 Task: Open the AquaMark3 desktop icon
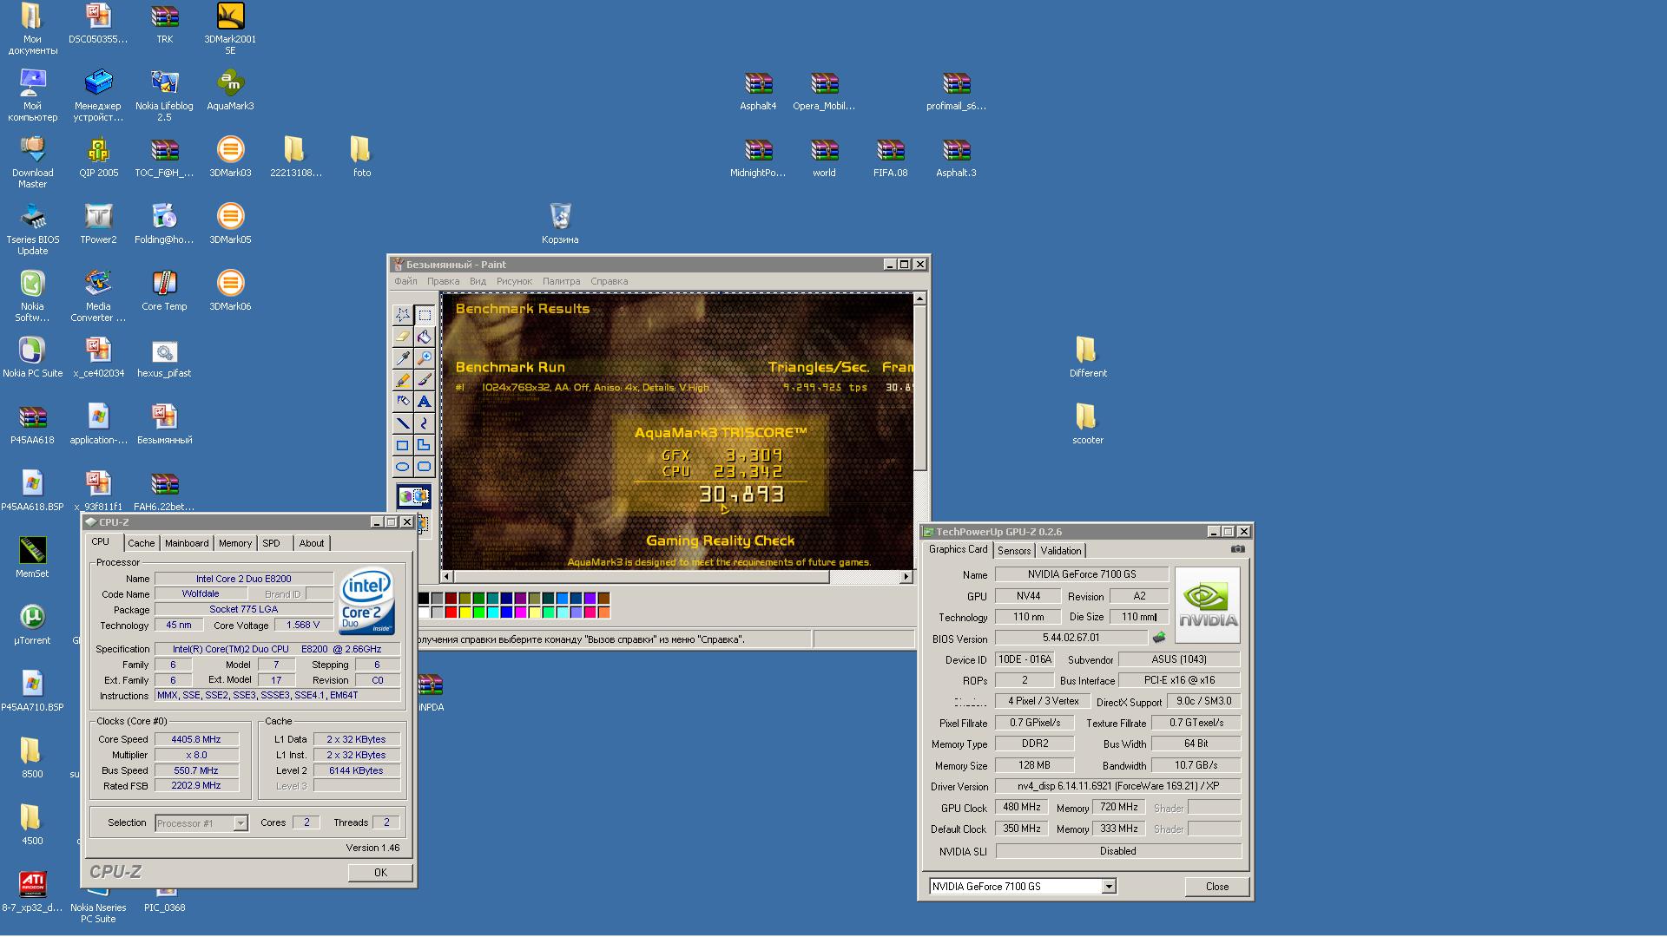230,90
